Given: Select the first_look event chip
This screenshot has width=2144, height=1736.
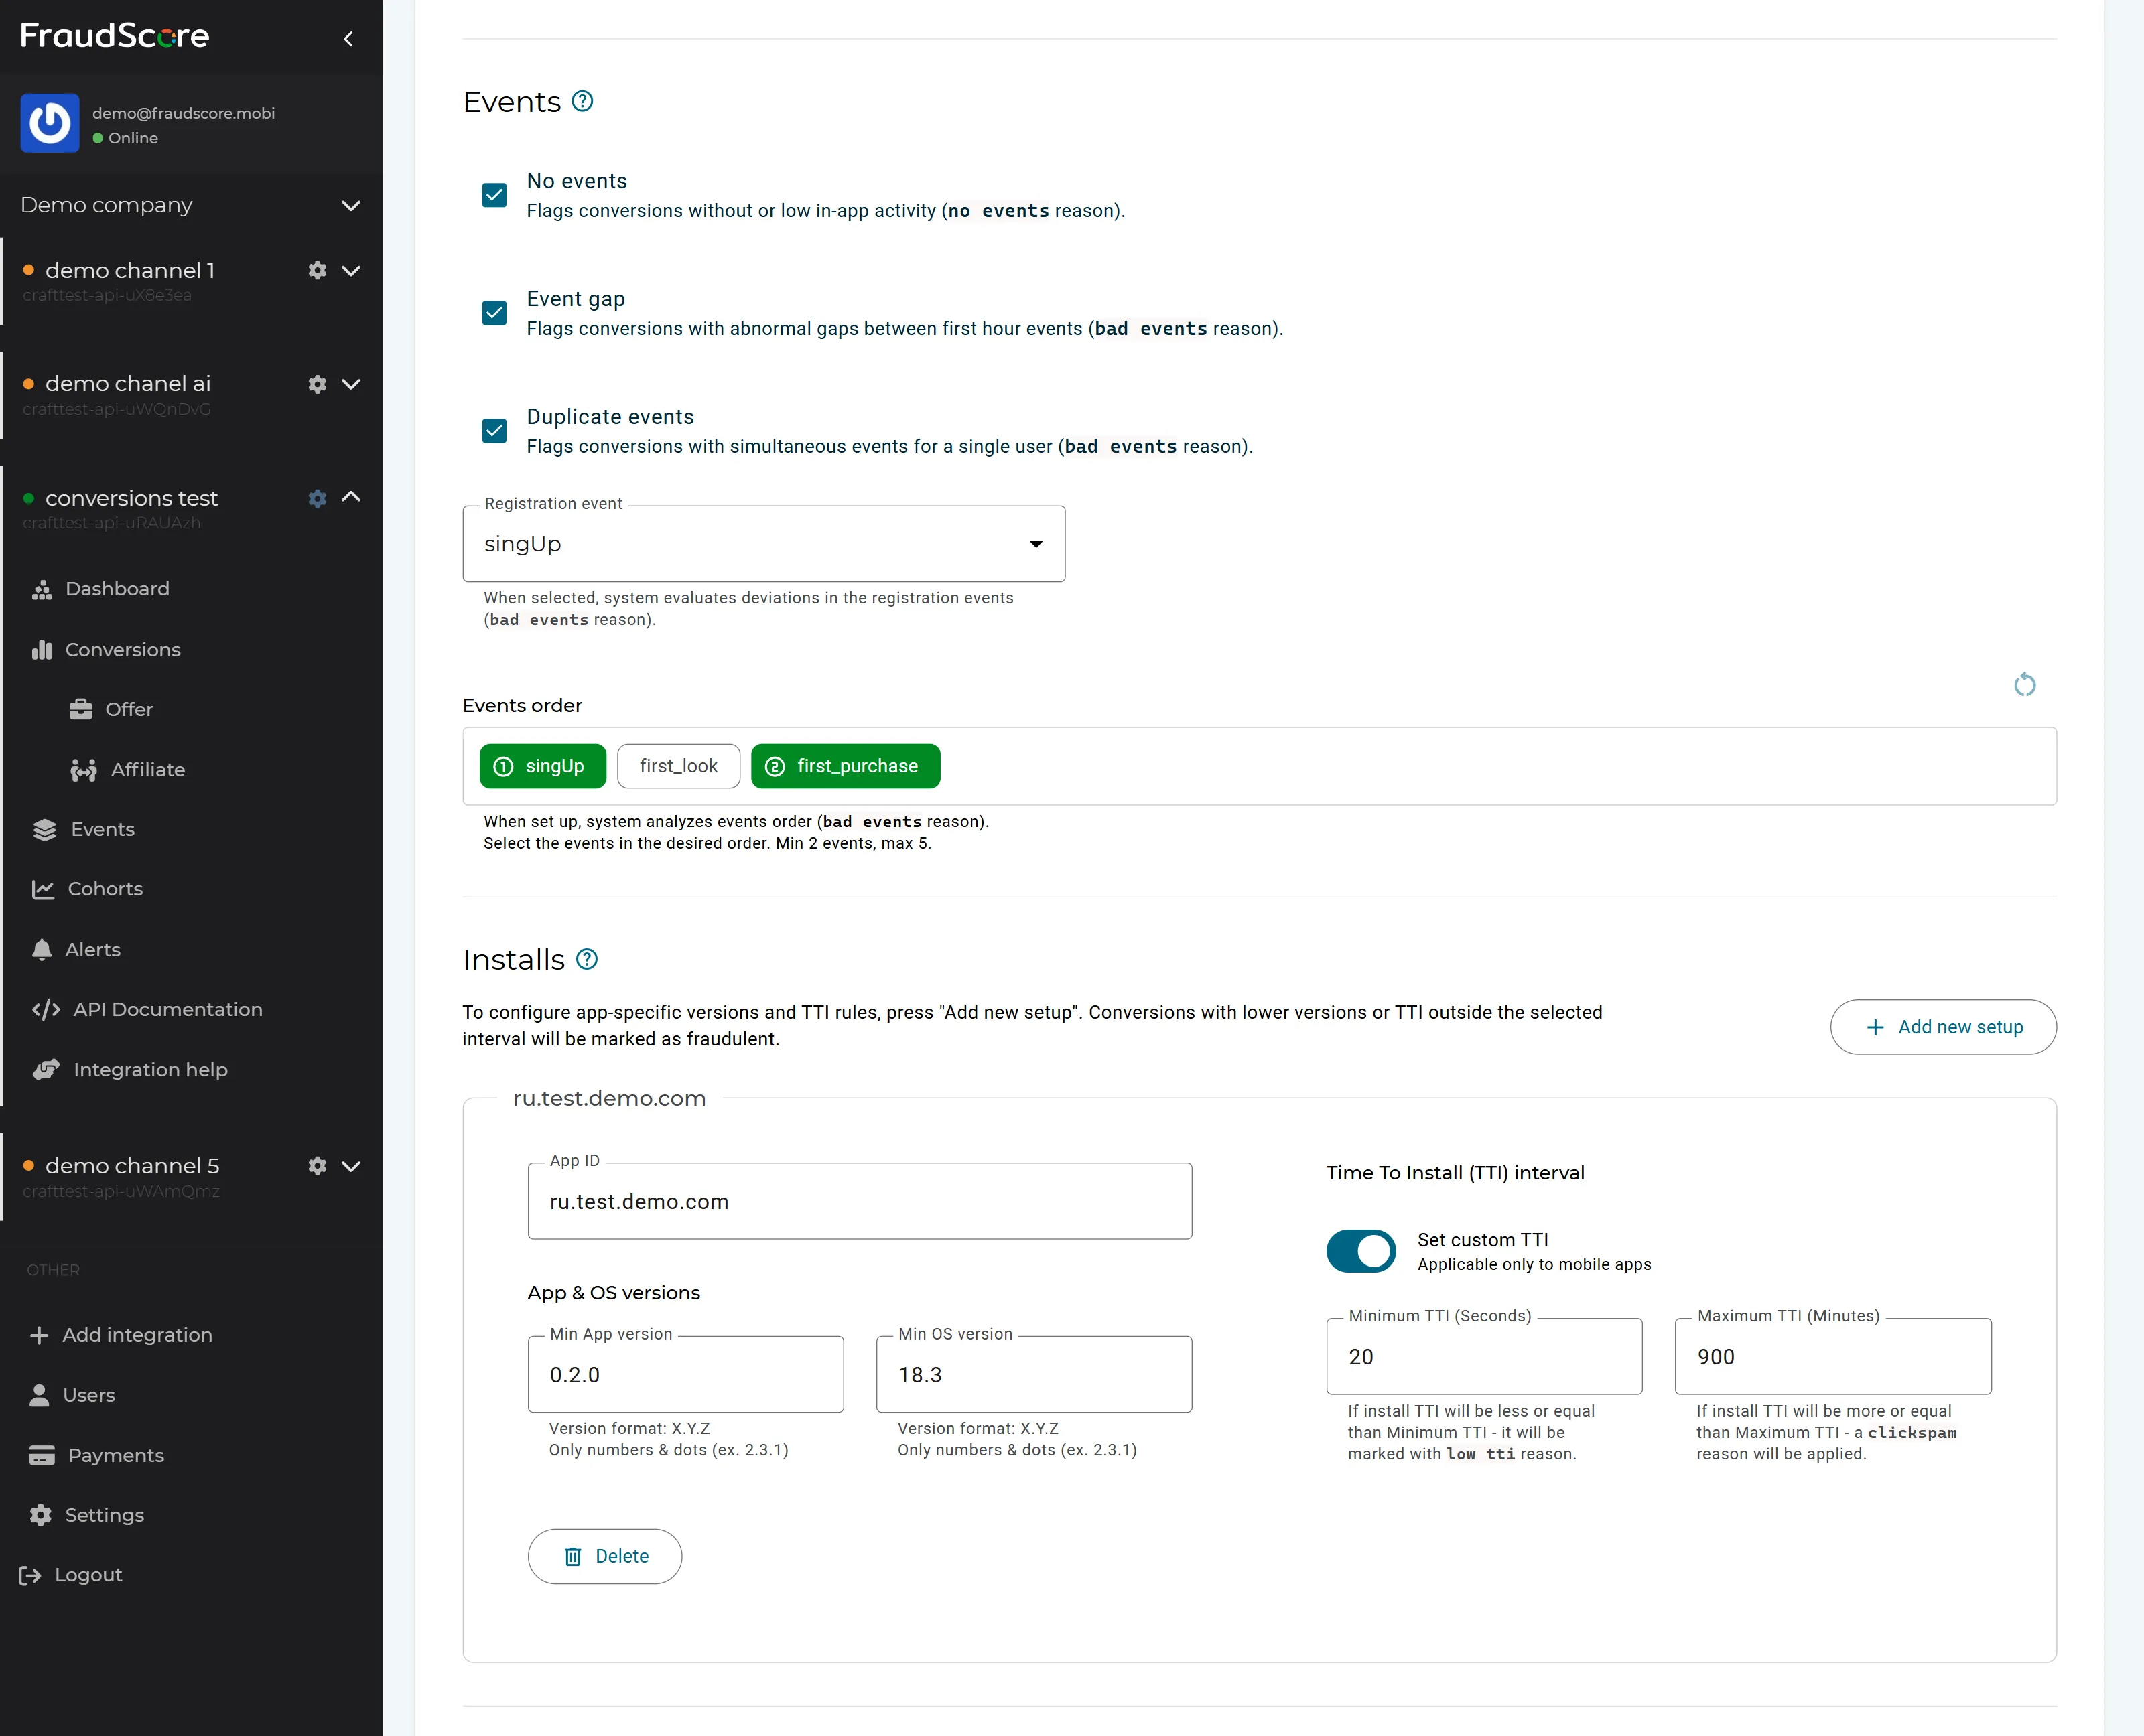Looking at the screenshot, I should point(678,766).
